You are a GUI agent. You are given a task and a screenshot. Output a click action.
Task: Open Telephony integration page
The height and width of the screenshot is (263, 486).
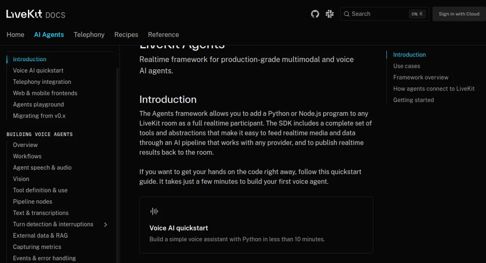42,82
